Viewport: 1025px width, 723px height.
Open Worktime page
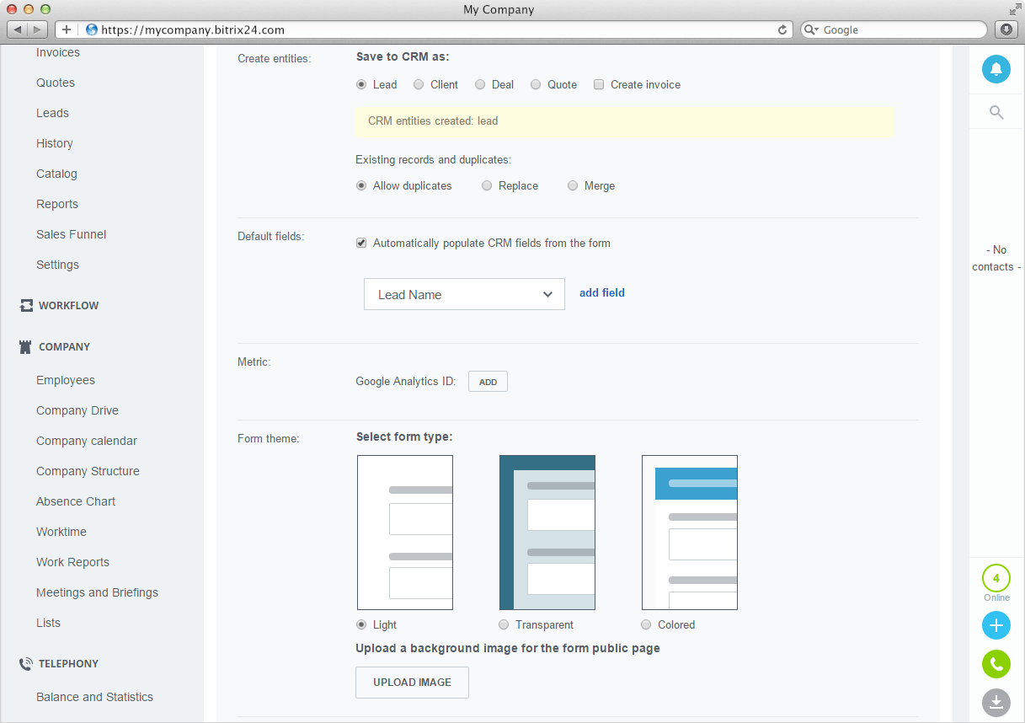(x=61, y=532)
